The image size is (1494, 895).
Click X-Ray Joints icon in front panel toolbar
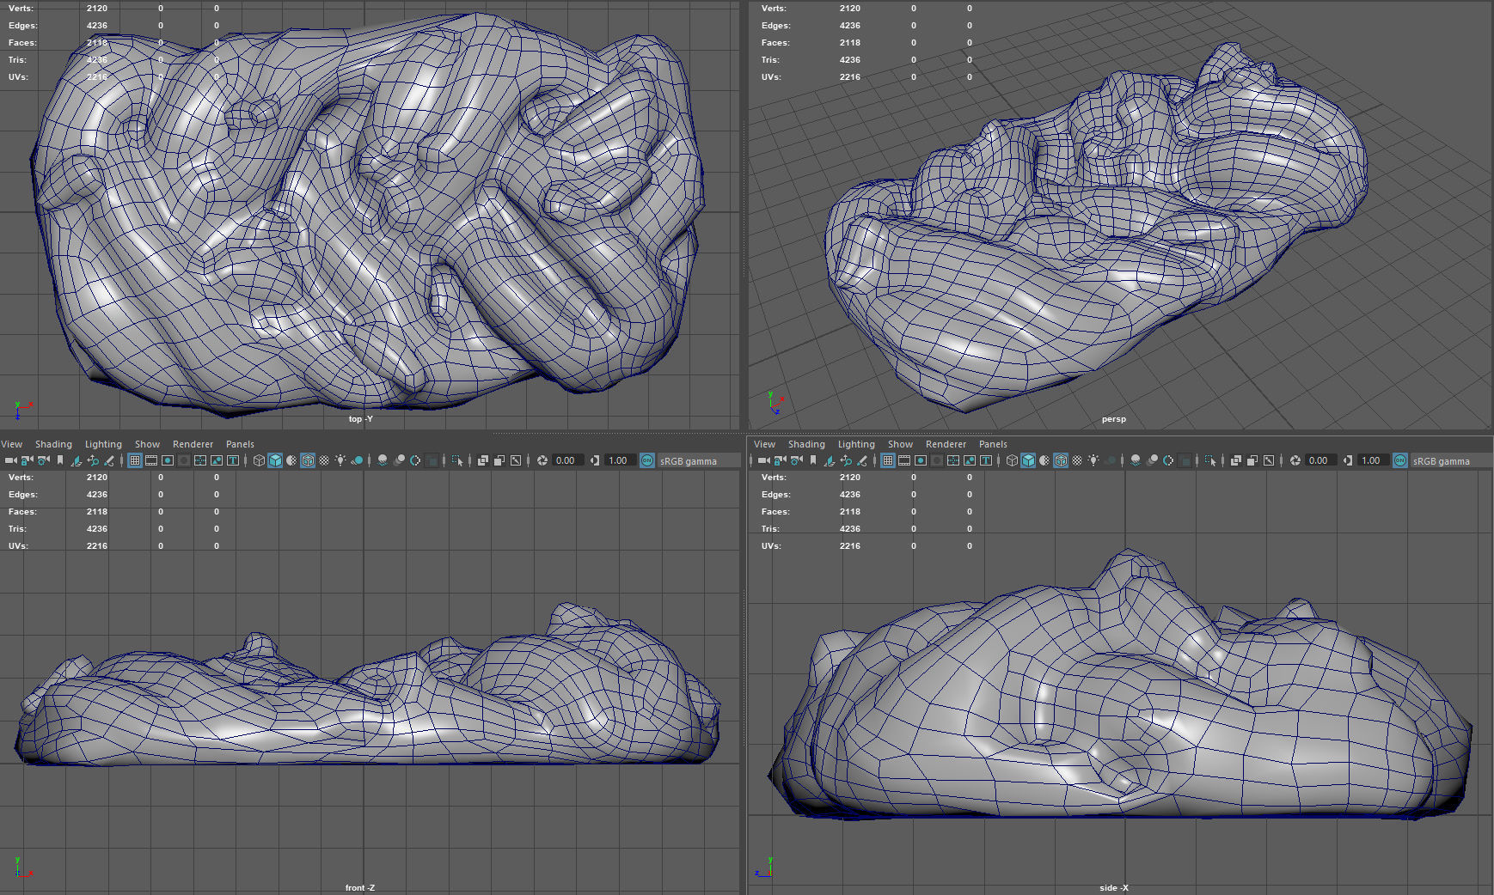pos(516,460)
